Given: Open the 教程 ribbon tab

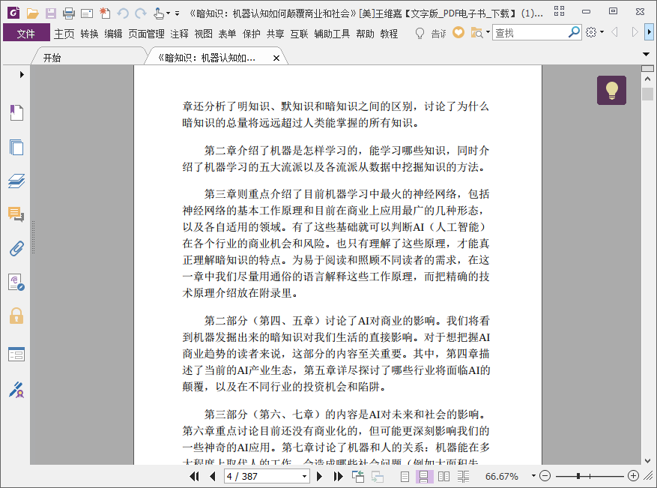Looking at the screenshot, I should click(389, 34).
